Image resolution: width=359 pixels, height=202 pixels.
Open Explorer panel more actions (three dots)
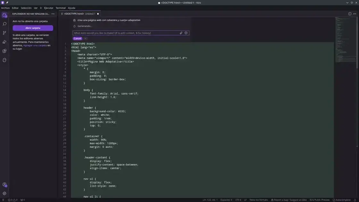tap(53, 14)
